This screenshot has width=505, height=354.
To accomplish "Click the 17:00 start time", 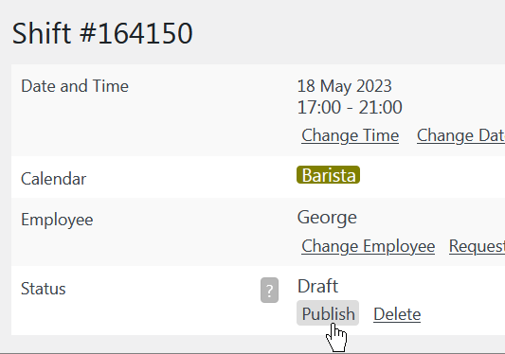I will pyautogui.click(x=319, y=107).
